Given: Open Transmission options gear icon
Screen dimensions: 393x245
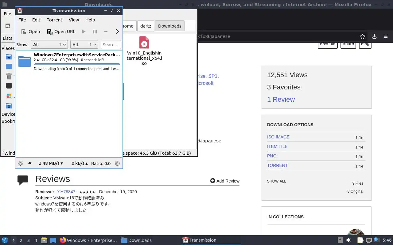Looking at the screenshot, I should [21, 163].
